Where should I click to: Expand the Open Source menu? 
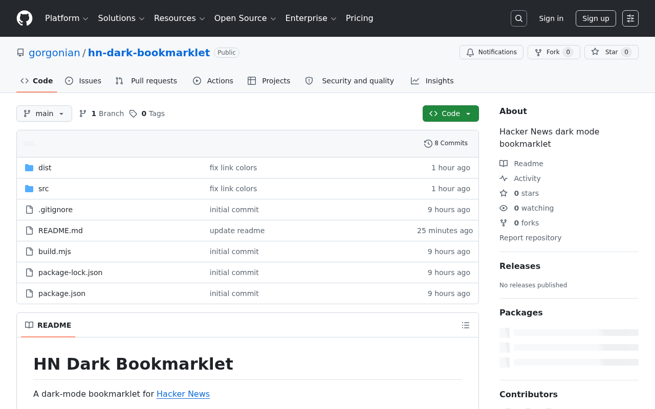(x=245, y=18)
